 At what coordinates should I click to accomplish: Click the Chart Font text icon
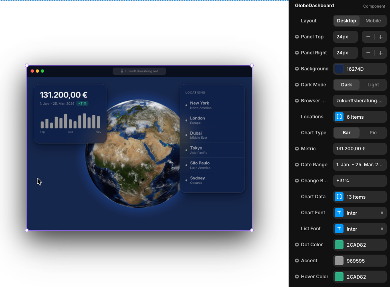point(339,213)
